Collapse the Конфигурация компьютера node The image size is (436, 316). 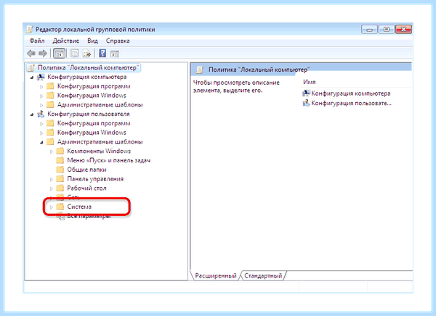tap(32, 78)
